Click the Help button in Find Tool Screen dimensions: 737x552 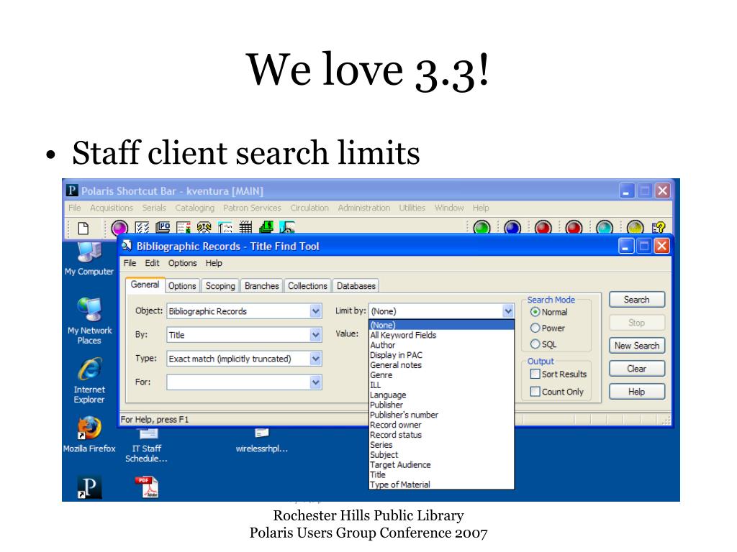[637, 392]
